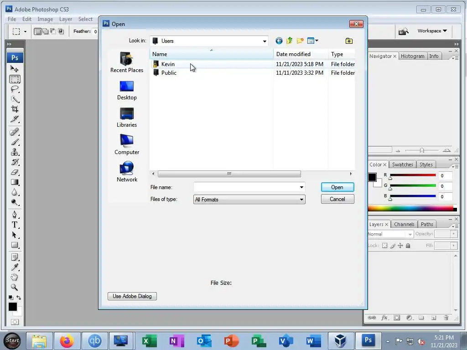
Task: Open the Color panel menu
Action: click(x=455, y=166)
